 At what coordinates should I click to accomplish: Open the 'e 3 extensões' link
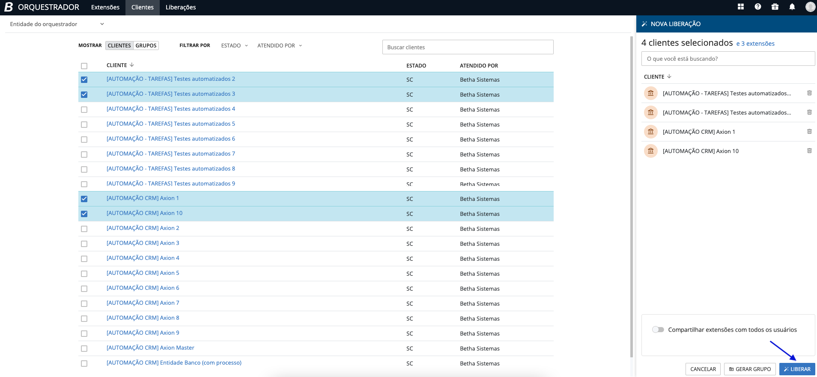click(755, 44)
